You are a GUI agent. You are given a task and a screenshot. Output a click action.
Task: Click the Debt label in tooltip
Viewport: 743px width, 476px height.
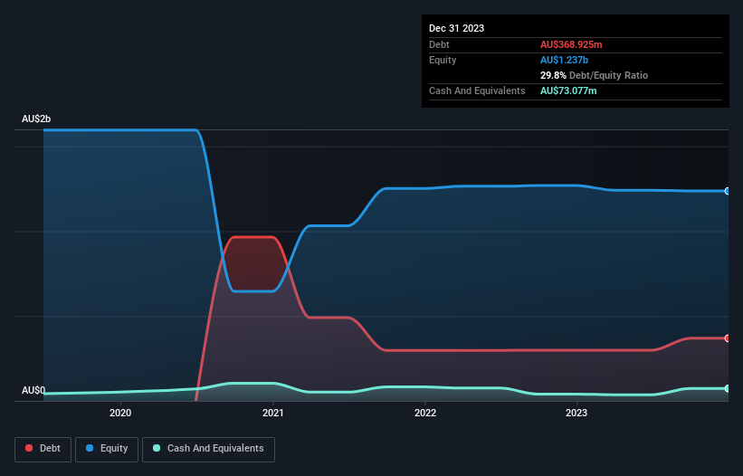439,44
